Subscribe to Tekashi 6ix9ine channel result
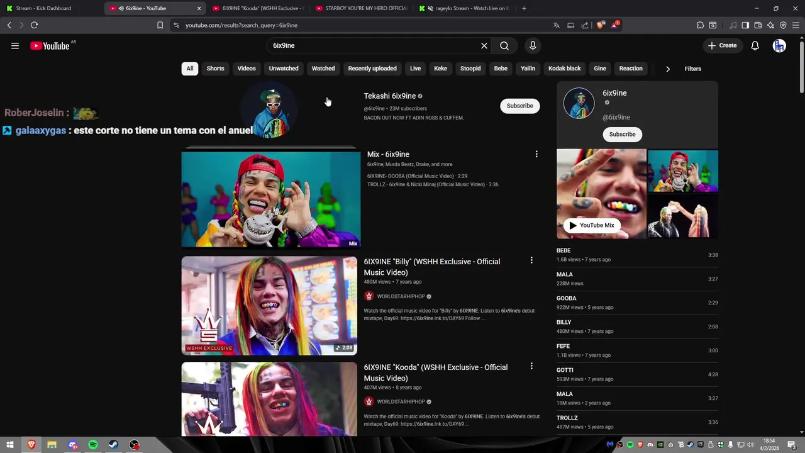Viewport: 805px width, 453px height. point(520,106)
